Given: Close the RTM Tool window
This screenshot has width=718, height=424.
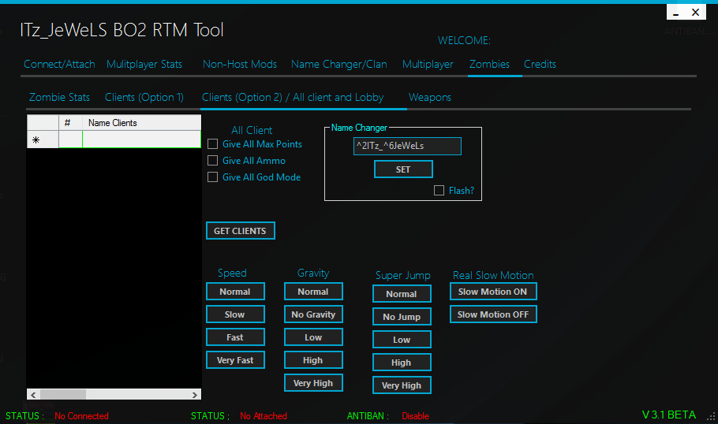Looking at the screenshot, I should [696, 13].
